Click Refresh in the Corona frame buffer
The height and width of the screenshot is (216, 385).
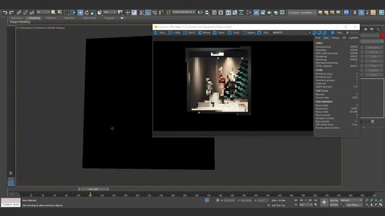[205, 32]
